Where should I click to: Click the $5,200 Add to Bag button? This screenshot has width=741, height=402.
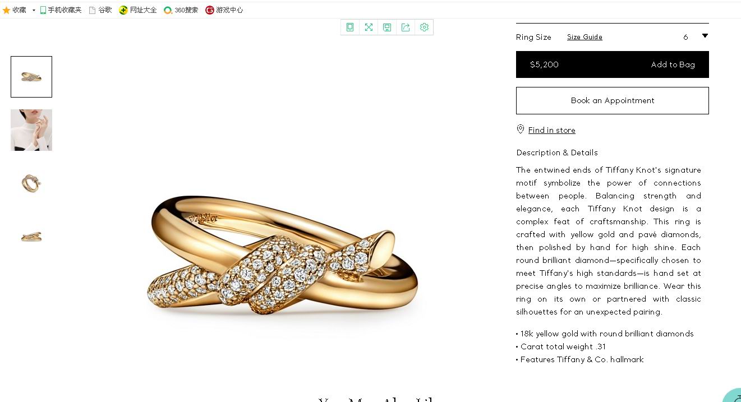(x=612, y=64)
